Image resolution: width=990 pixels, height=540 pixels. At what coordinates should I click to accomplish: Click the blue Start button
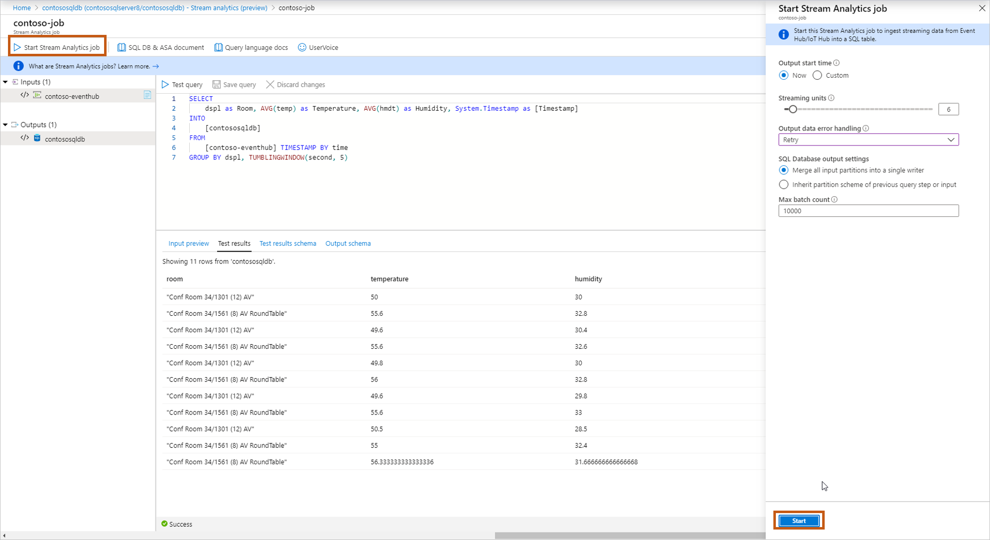pyautogui.click(x=798, y=521)
